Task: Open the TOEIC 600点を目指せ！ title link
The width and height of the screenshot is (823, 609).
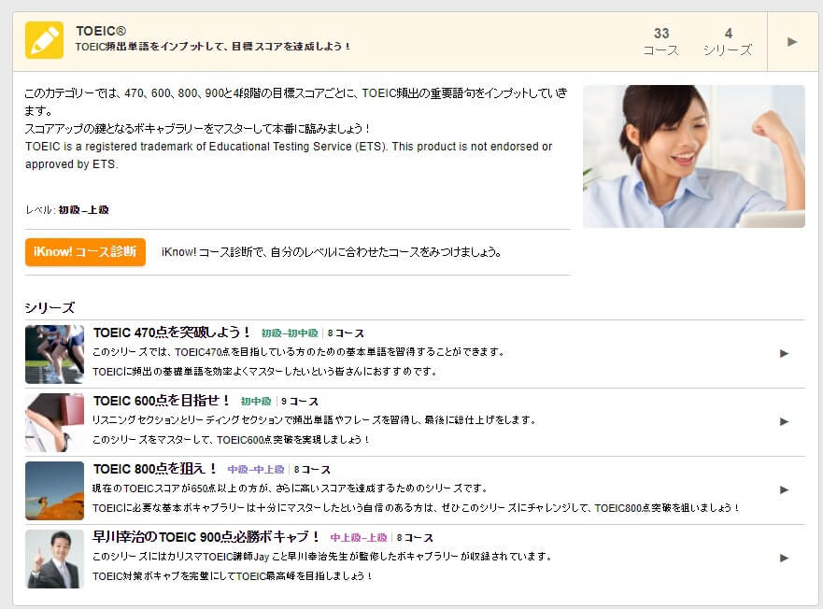Action: [161, 401]
